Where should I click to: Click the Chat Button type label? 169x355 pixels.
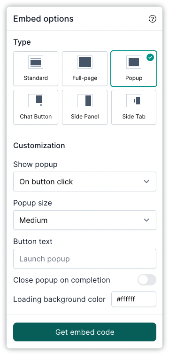coord(36,117)
